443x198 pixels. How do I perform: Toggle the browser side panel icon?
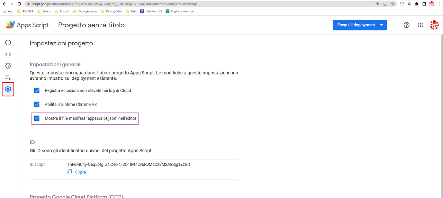pyautogui.click(x=424, y=4)
